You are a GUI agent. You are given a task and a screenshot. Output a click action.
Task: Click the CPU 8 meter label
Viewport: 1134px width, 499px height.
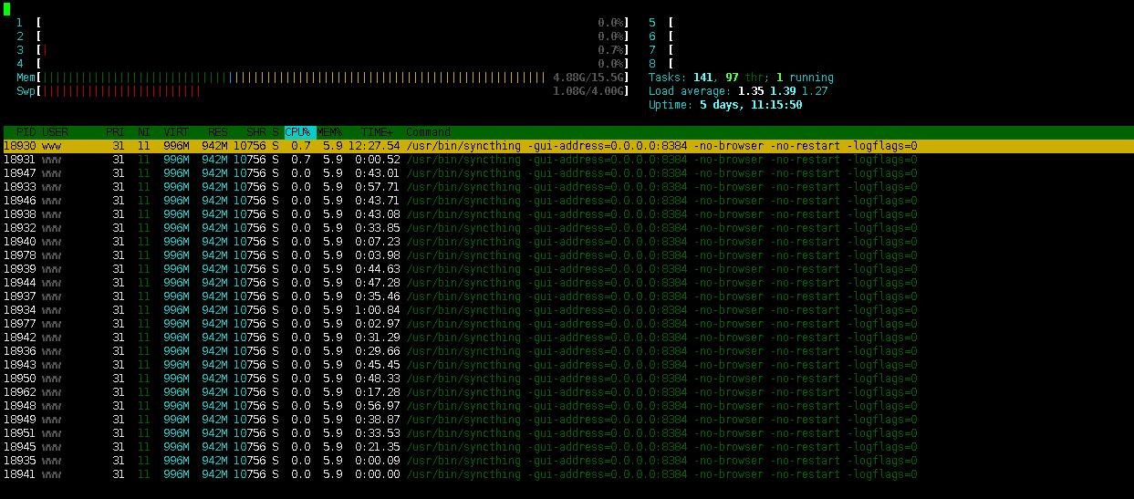pyautogui.click(x=652, y=63)
